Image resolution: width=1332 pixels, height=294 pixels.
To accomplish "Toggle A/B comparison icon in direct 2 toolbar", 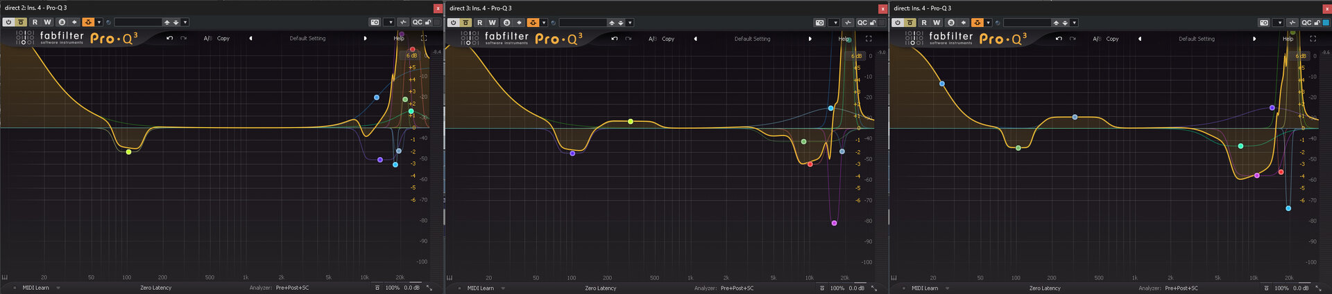I will 62,22.
